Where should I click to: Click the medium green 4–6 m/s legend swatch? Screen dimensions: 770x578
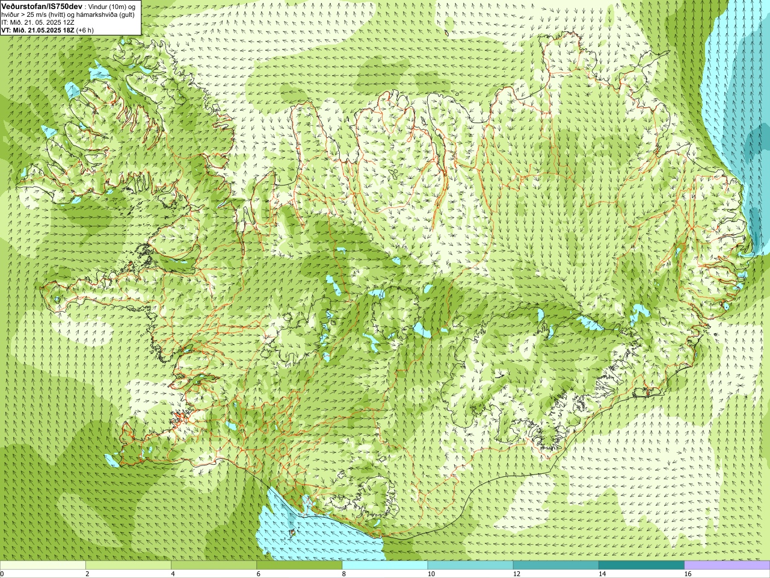214,565
